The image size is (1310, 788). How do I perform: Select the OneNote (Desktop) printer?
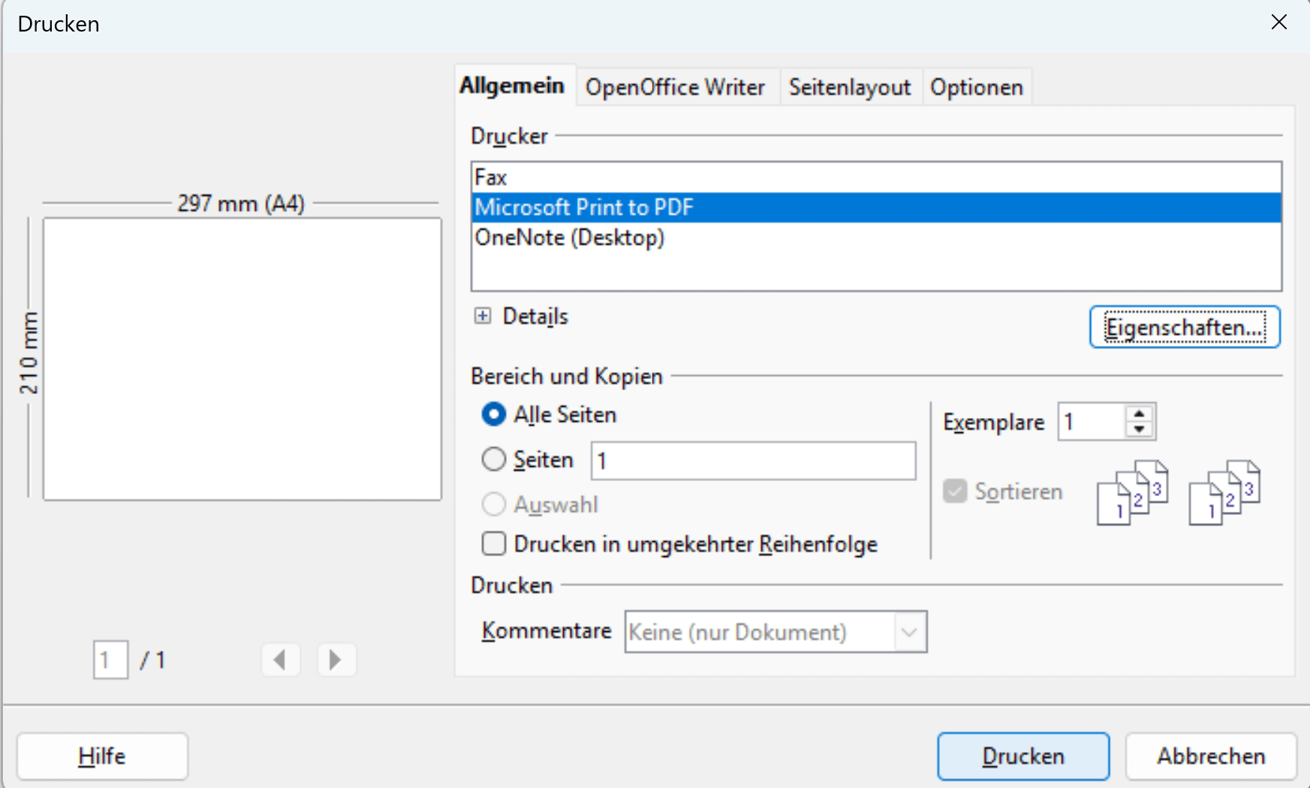[570, 238]
